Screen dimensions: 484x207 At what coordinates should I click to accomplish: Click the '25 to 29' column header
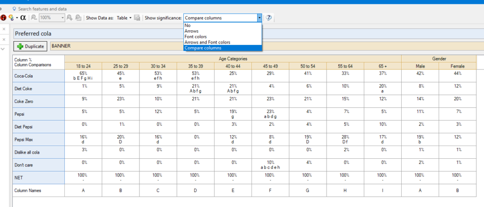pyautogui.click(x=121, y=66)
